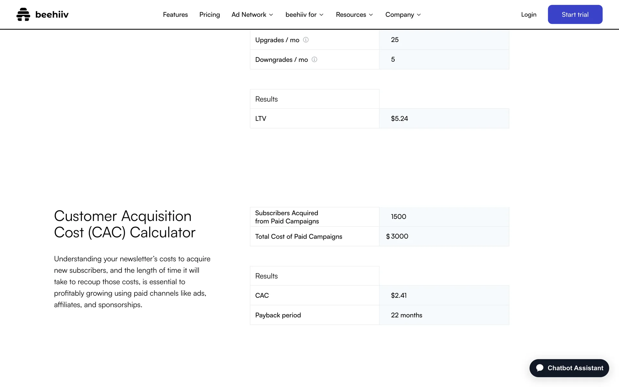Click the LTV result value $5.24
The height and width of the screenshot is (387, 619).
point(399,118)
